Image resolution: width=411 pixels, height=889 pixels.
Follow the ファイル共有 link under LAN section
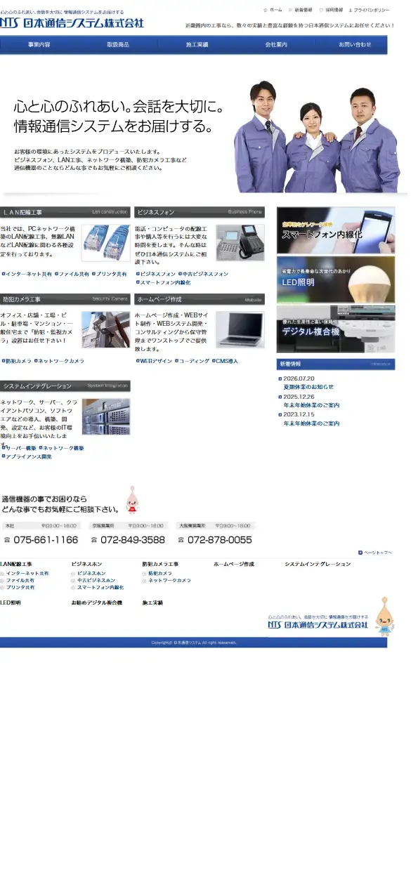click(74, 274)
